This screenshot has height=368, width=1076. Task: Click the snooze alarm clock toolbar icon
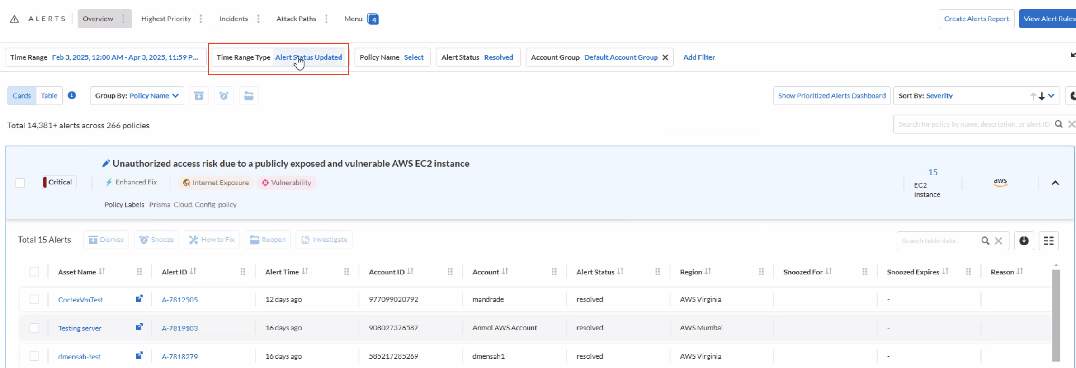(224, 96)
